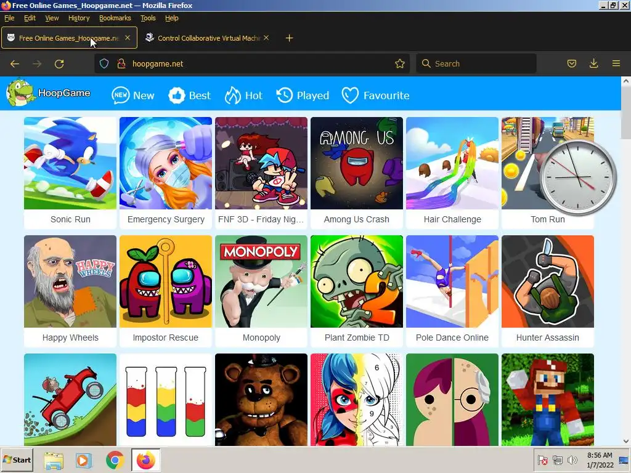The image size is (631, 473).
Task: Select the Firefox taskbar button
Action: [x=145, y=460]
